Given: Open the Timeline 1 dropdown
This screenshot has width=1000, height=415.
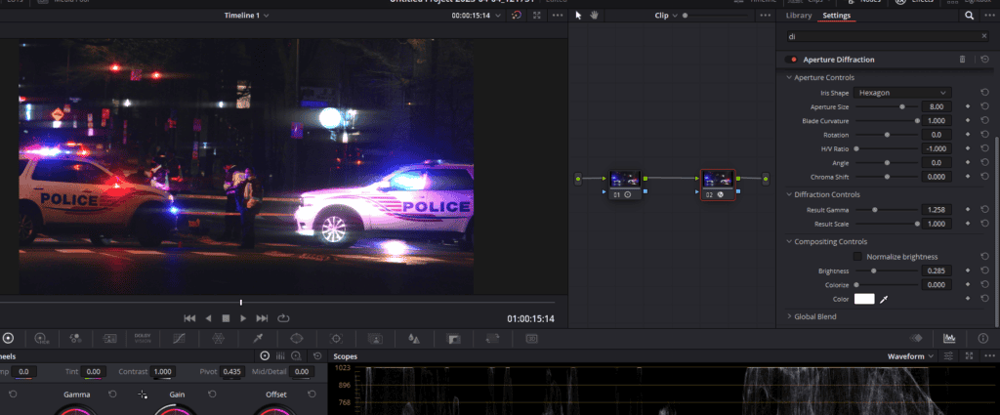Looking at the screenshot, I should click(x=246, y=16).
